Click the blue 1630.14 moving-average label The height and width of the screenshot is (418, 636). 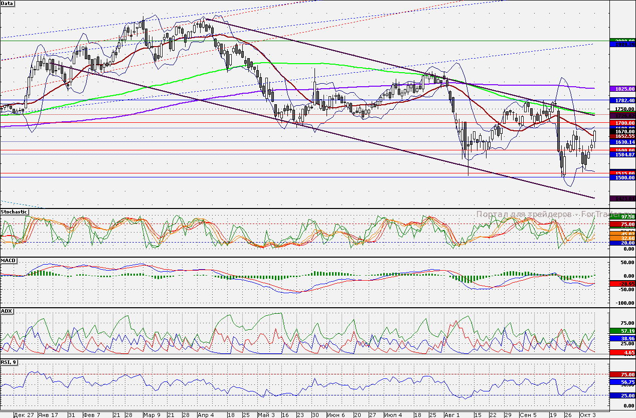(622, 142)
